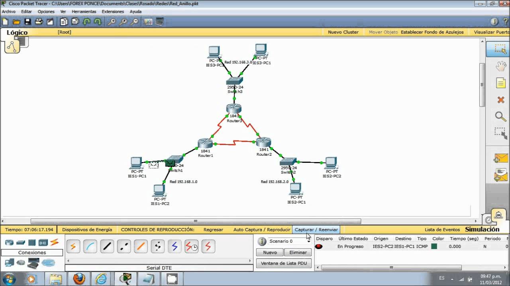This screenshot has height=286, width=510.
Task: Open the Activity Wizard toolbar icon
Action: 50,22
